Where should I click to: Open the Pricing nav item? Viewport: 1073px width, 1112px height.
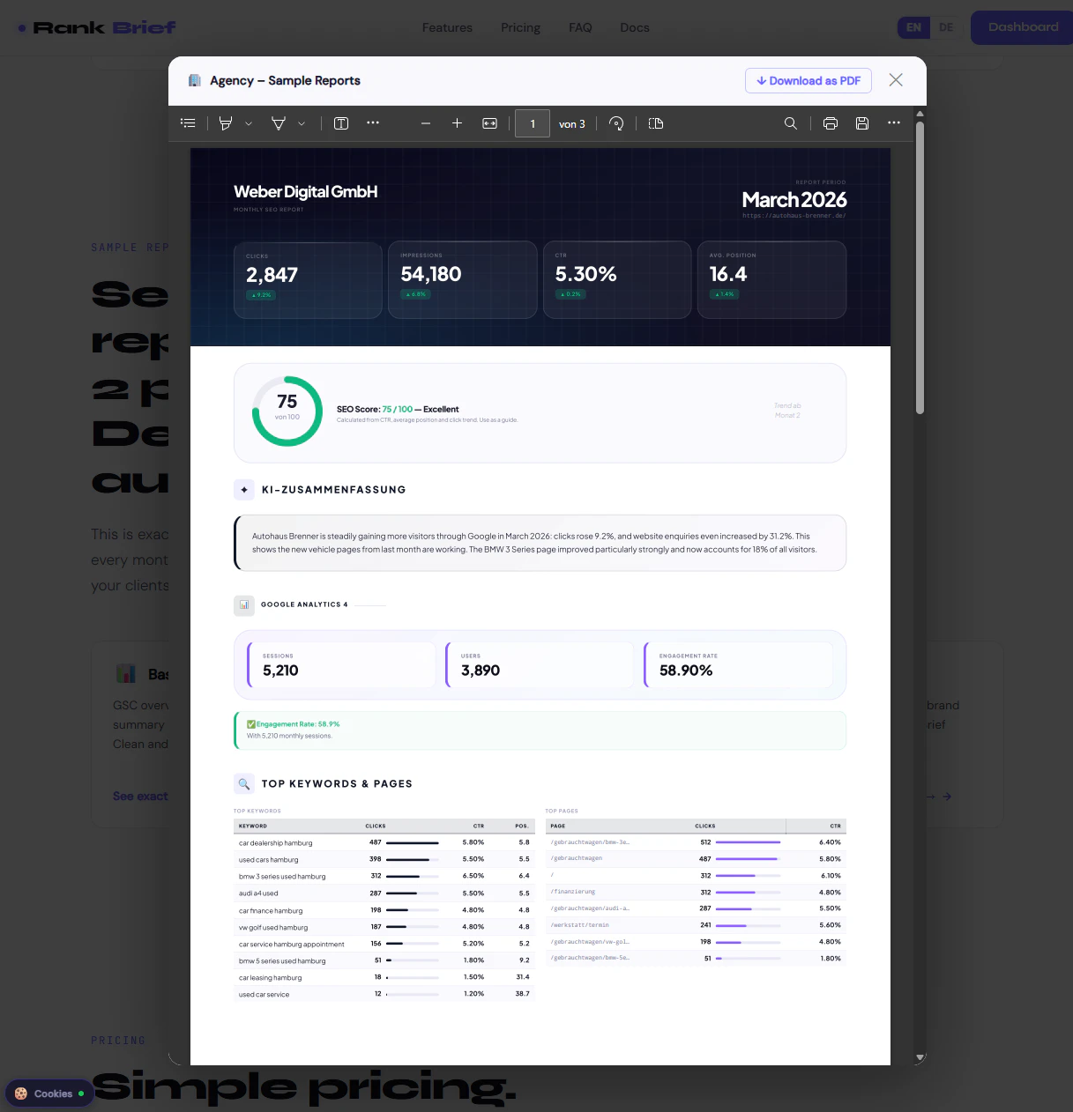pyautogui.click(x=520, y=27)
